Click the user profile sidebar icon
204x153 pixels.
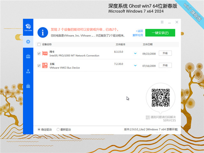tap(28, 71)
